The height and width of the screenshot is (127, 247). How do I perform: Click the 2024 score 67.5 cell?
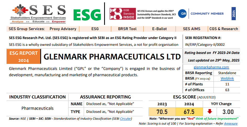click(x=189, y=112)
